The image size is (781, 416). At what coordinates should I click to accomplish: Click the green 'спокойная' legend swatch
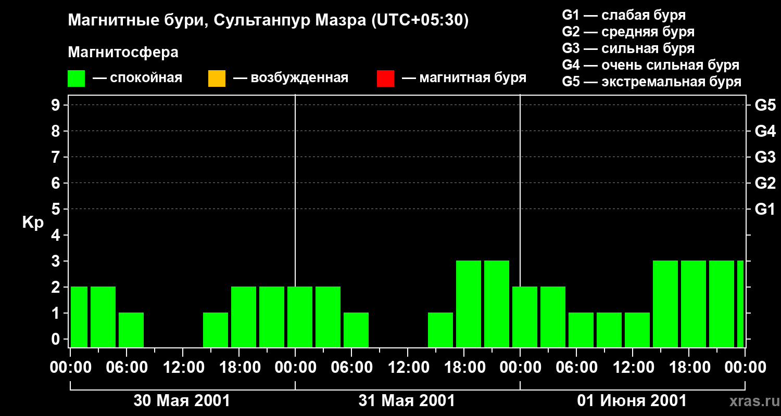[x=77, y=79]
